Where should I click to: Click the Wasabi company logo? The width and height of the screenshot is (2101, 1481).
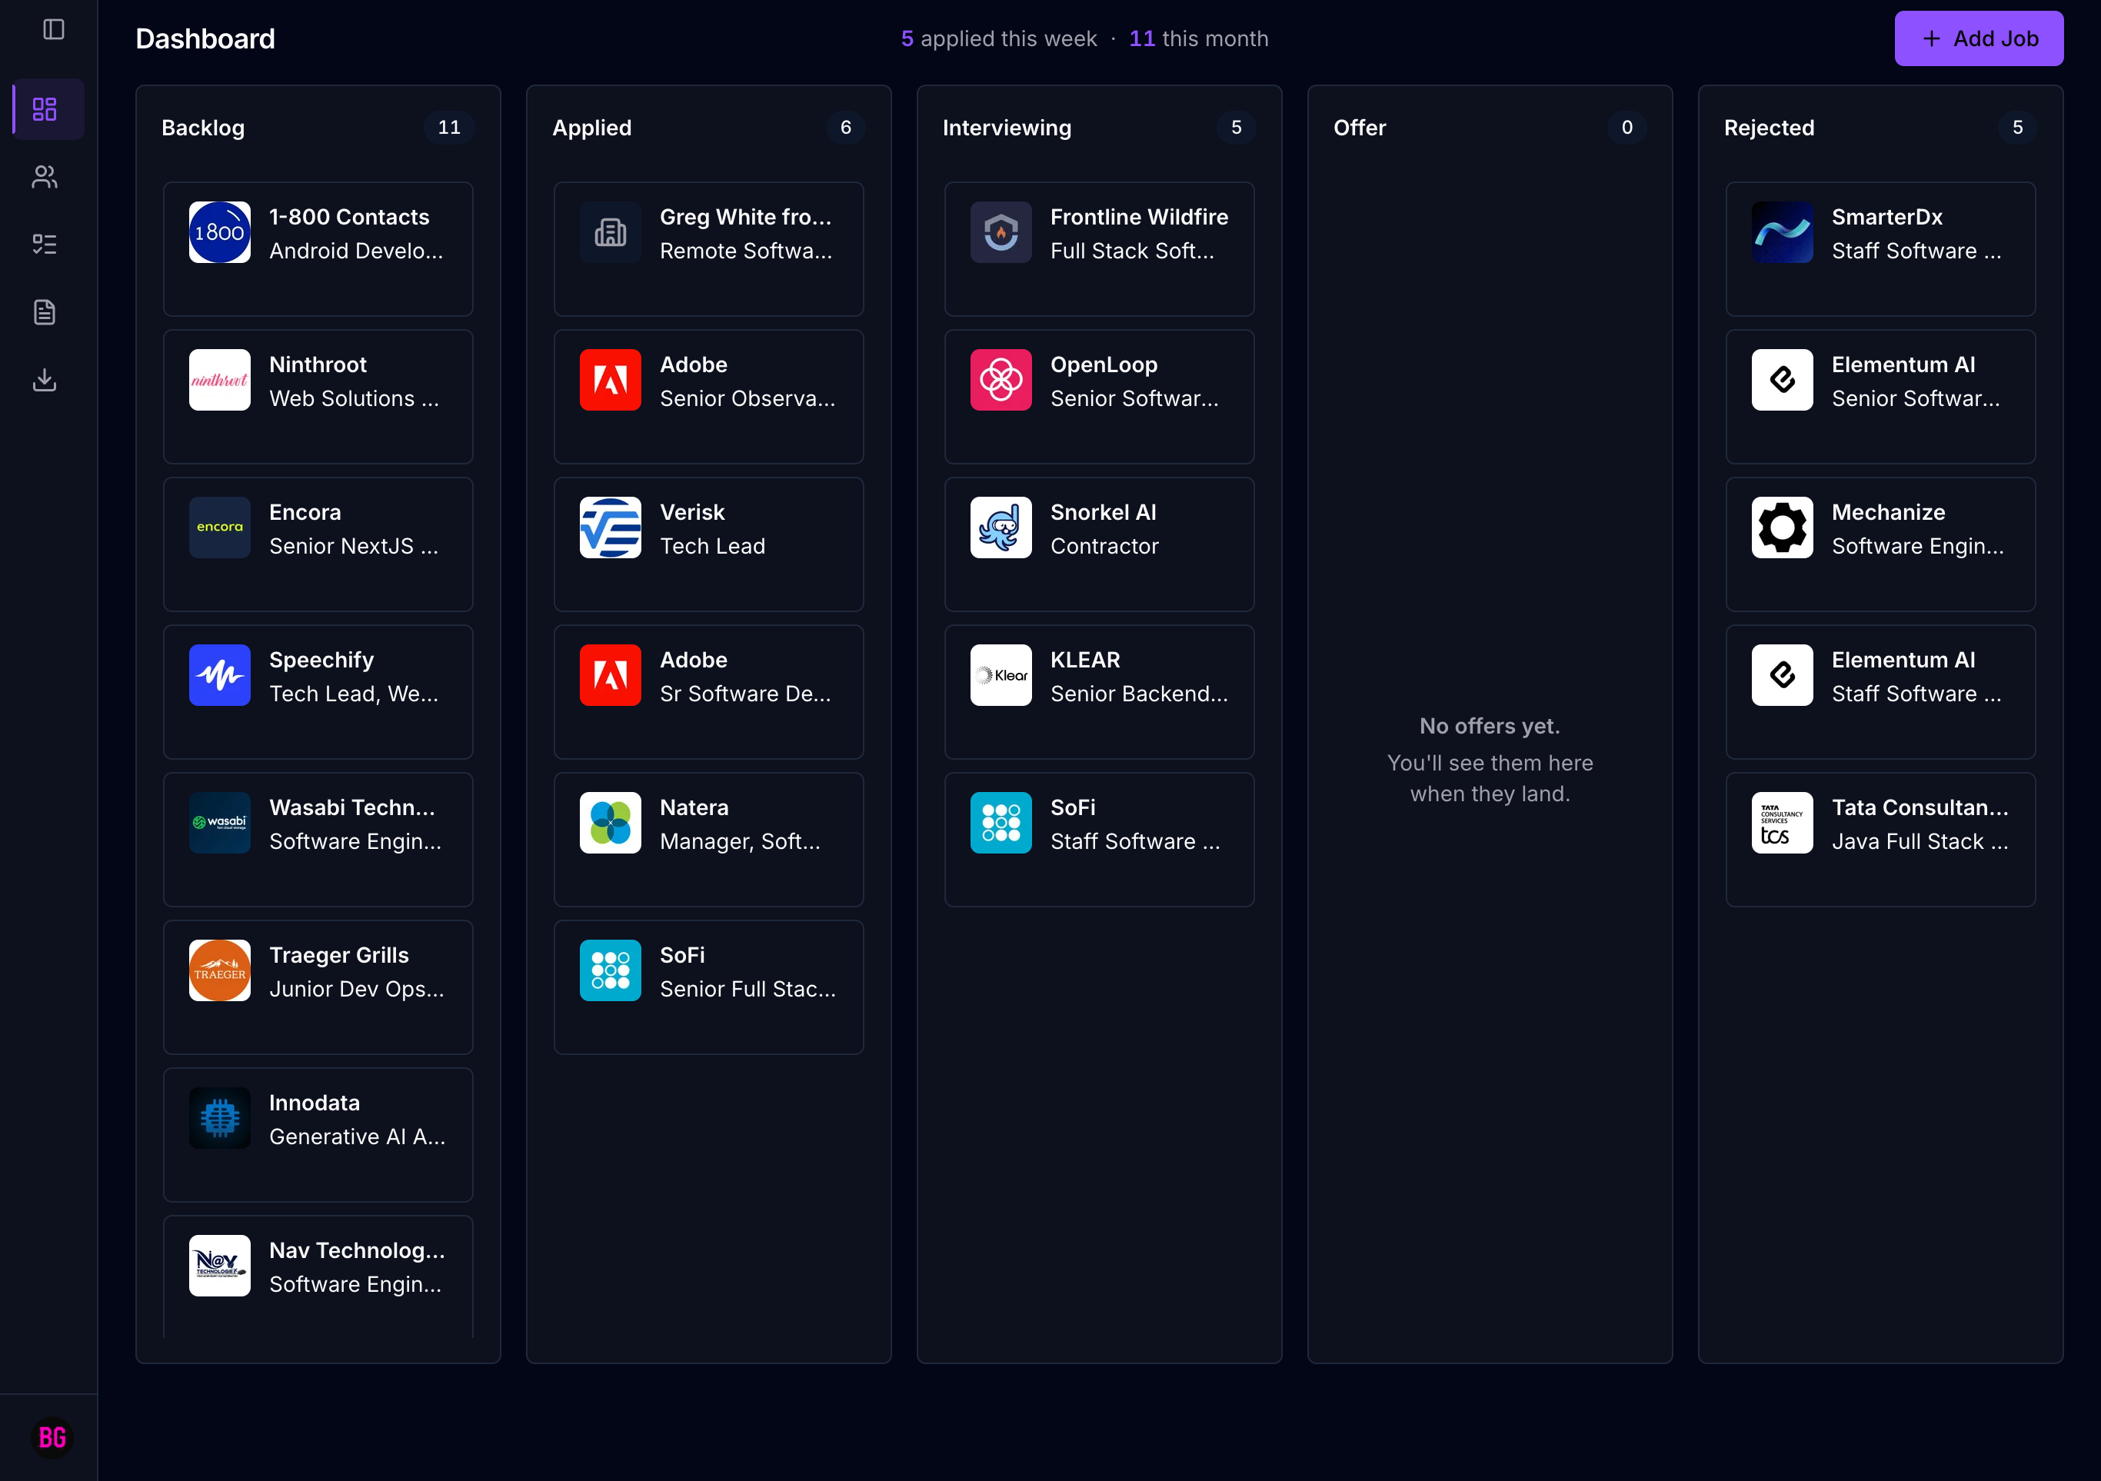[x=220, y=822]
